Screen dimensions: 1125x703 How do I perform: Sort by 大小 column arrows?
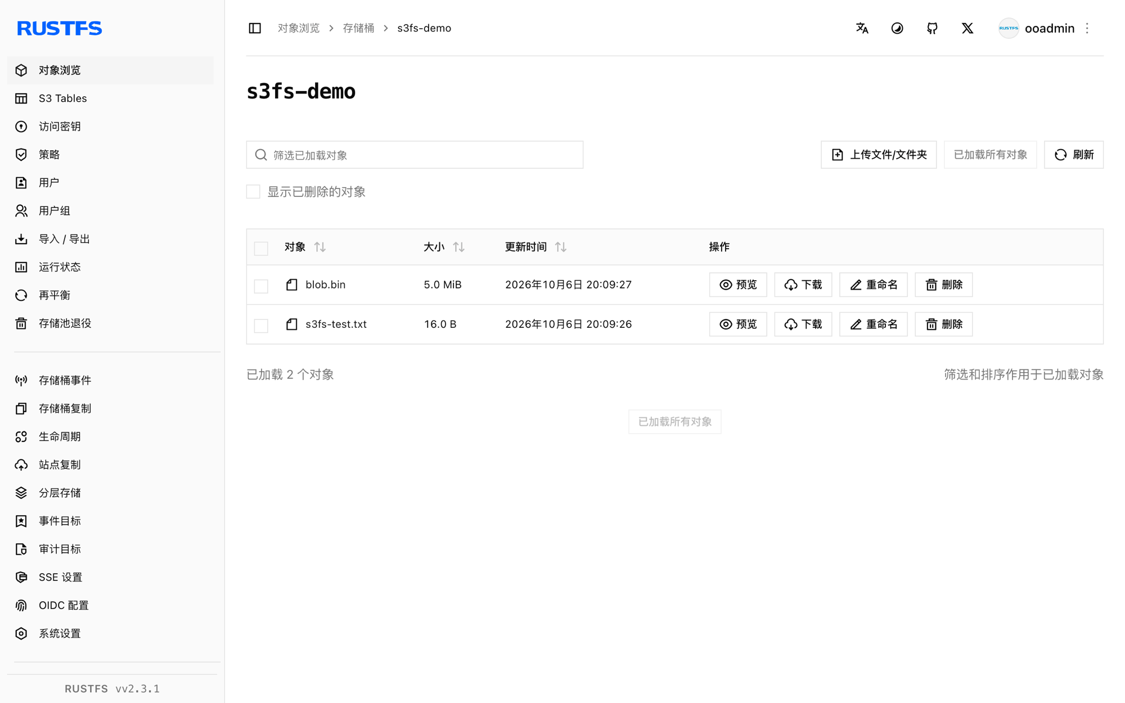pos(459,247)
